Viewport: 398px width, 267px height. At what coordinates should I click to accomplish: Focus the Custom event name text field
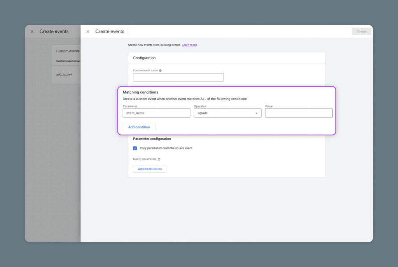178,77
